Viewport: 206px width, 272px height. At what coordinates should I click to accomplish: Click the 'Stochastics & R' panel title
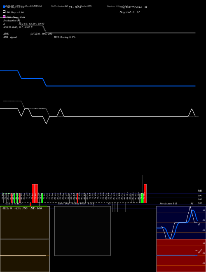tap(169, 204)
